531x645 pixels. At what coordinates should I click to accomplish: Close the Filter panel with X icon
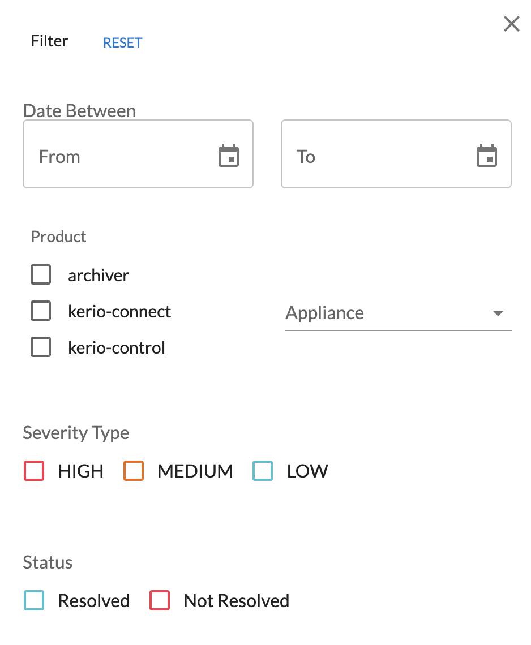click(512, 24)
